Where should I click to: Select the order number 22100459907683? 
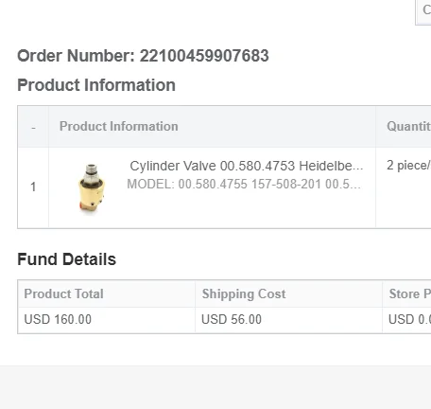[x=204, y=56]
